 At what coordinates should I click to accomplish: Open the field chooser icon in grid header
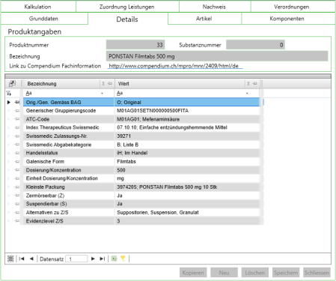[12, 83]
